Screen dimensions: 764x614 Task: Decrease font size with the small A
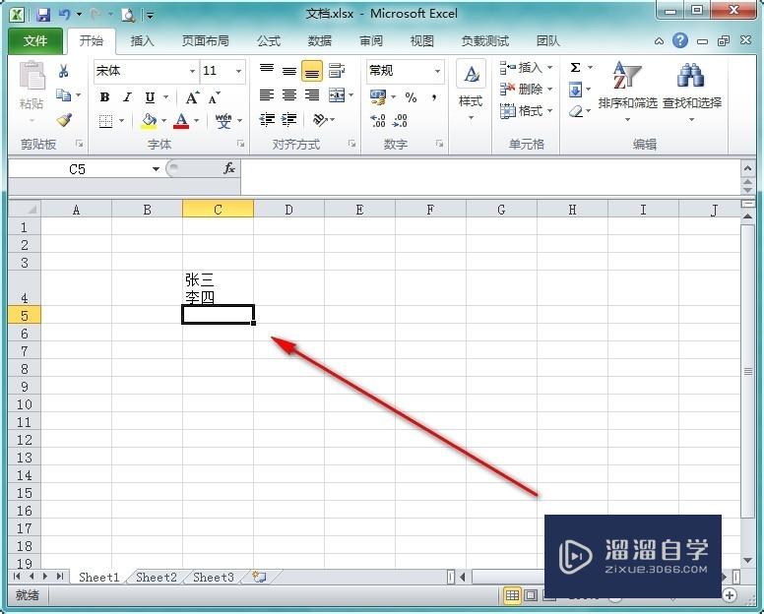tap(215, 97)
